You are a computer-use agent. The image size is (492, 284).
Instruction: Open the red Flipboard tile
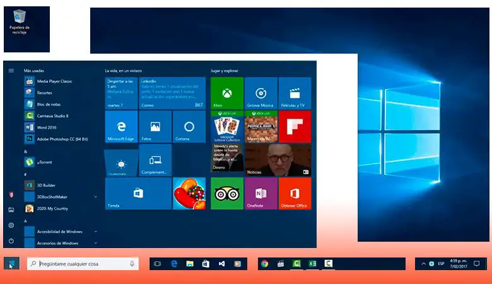coord(295,126)
